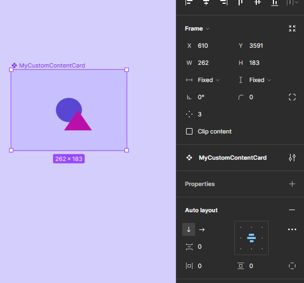Click align vertical centers icon
Viewport: 304px width, 283px height.
258,2
